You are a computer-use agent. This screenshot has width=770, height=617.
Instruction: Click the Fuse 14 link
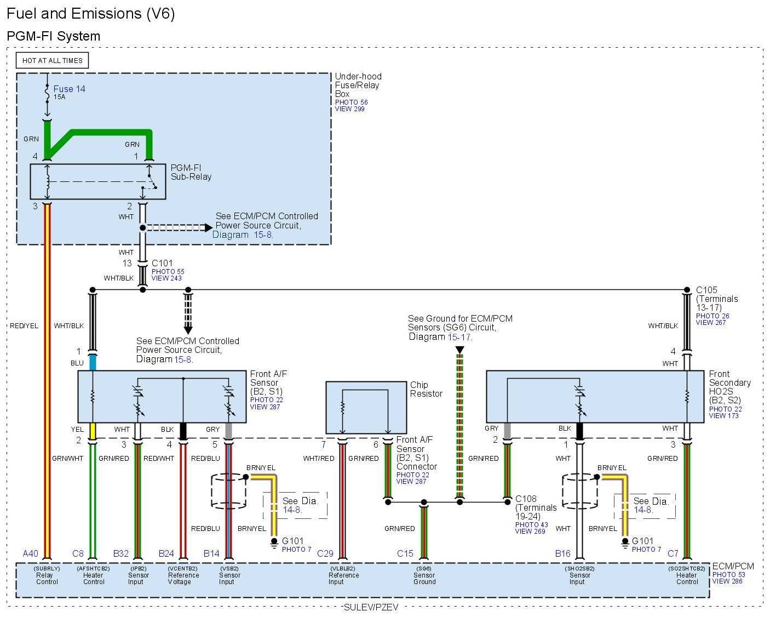click(x=69, y=89)
